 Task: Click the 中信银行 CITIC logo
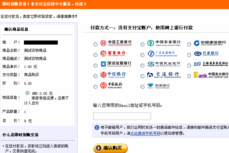pyautogui.click(x=113, y=75)
